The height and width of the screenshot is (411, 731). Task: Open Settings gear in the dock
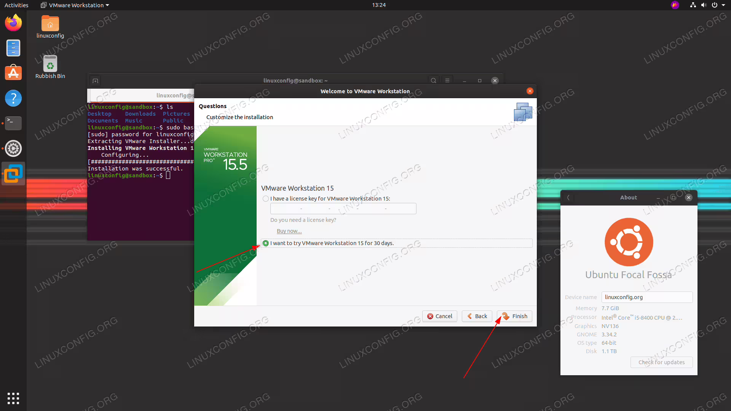pyautogui.click(x=13, y=148)
